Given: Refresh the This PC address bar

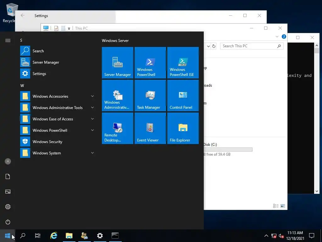Looking at the screenshot, I should (x=214, y=46).
